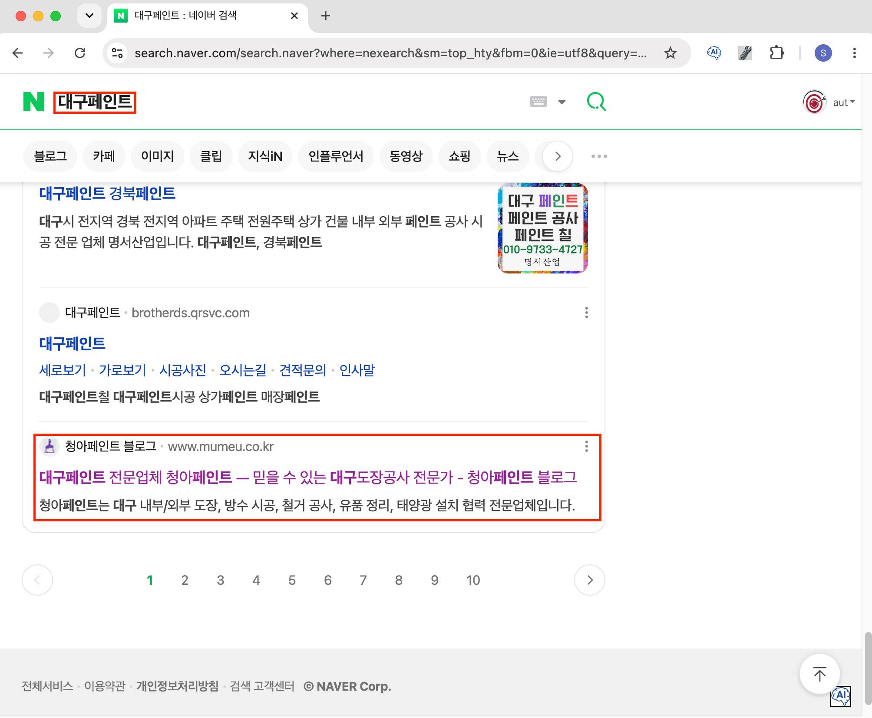Screen dimensions: 872x718
Task: Go to results page 5
Action: click(292, 580)
